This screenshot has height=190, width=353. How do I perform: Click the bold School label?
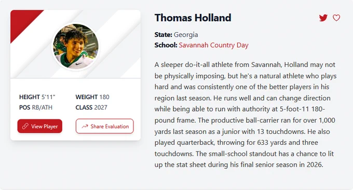pyautogui.click(x=166, y=45)
